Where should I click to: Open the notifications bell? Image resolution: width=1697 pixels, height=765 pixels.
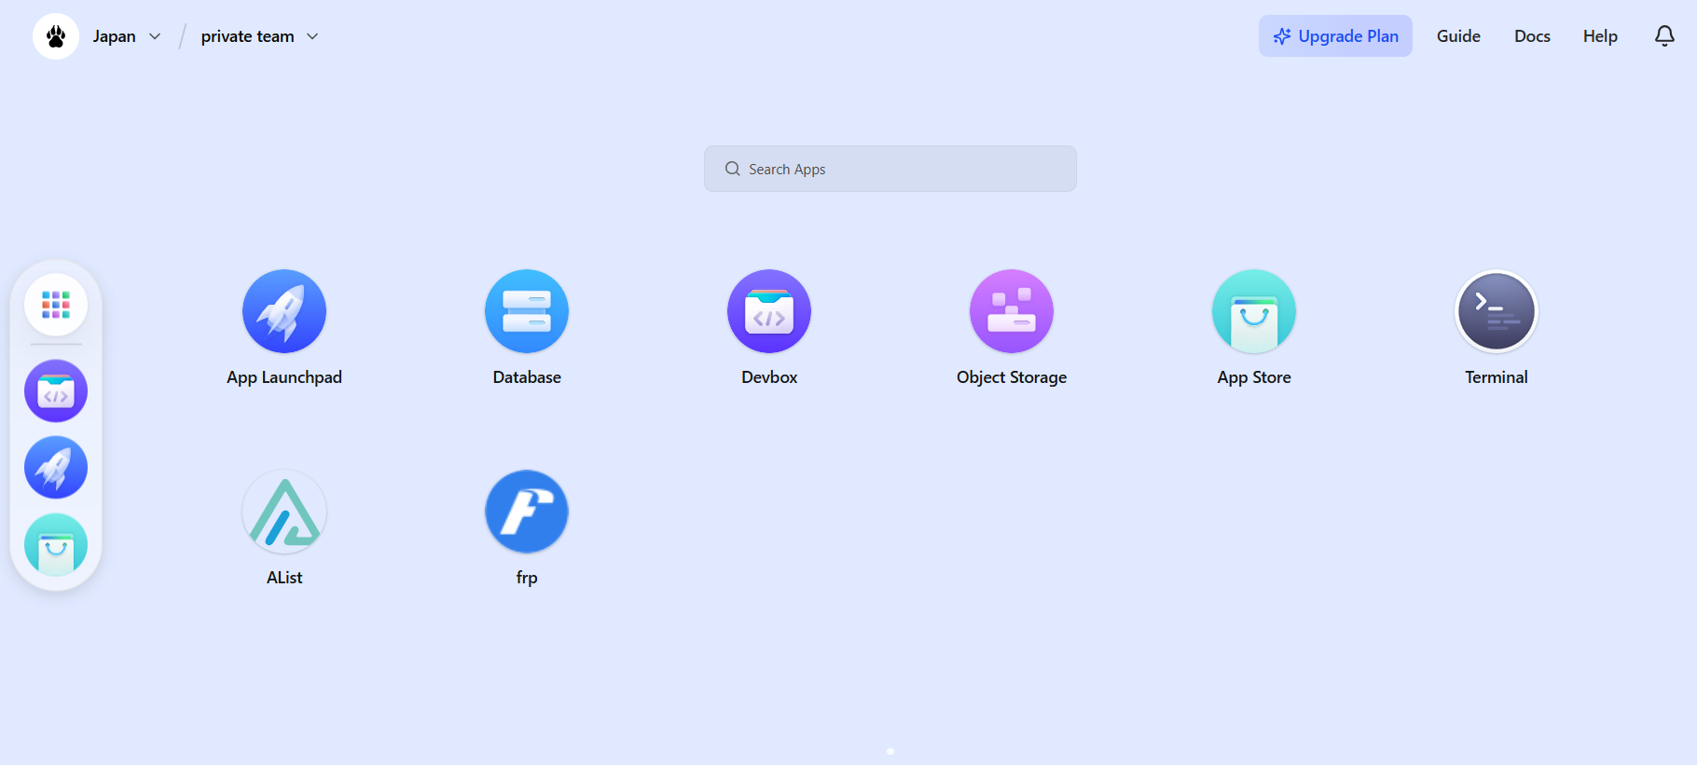coord(1664,36)
